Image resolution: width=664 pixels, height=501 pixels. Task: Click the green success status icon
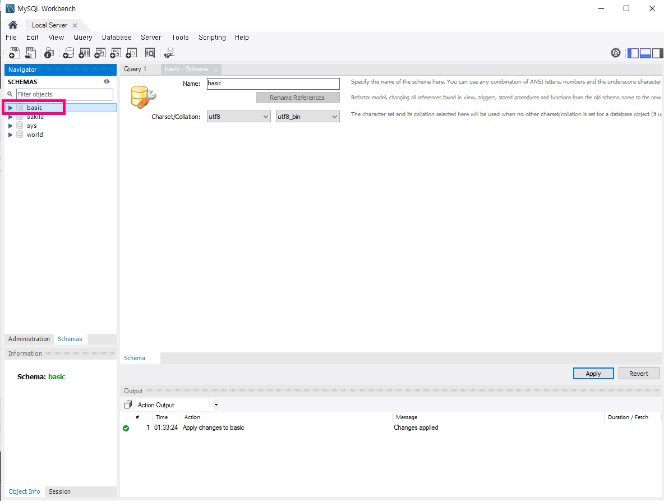click(126, 428)
